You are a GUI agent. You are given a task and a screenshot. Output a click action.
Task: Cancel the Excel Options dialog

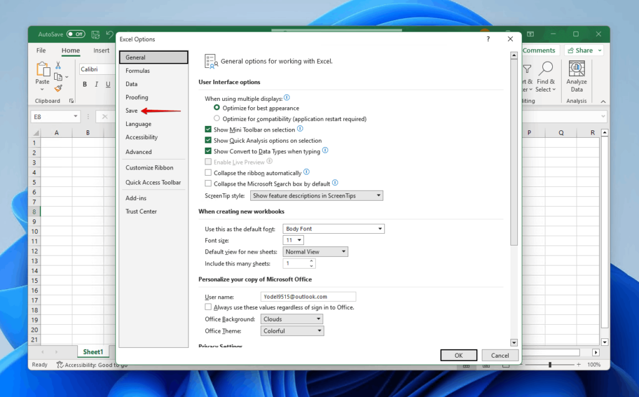500,355
